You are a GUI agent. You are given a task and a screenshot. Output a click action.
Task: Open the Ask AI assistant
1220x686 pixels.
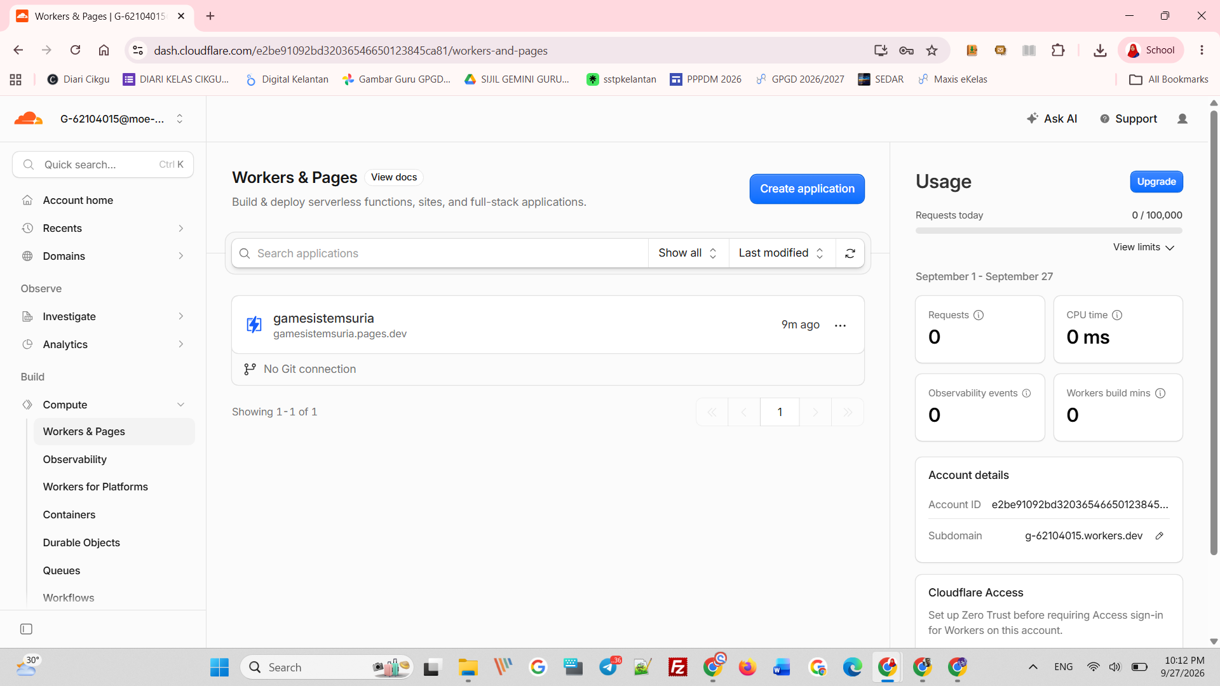pos(1052,119)
